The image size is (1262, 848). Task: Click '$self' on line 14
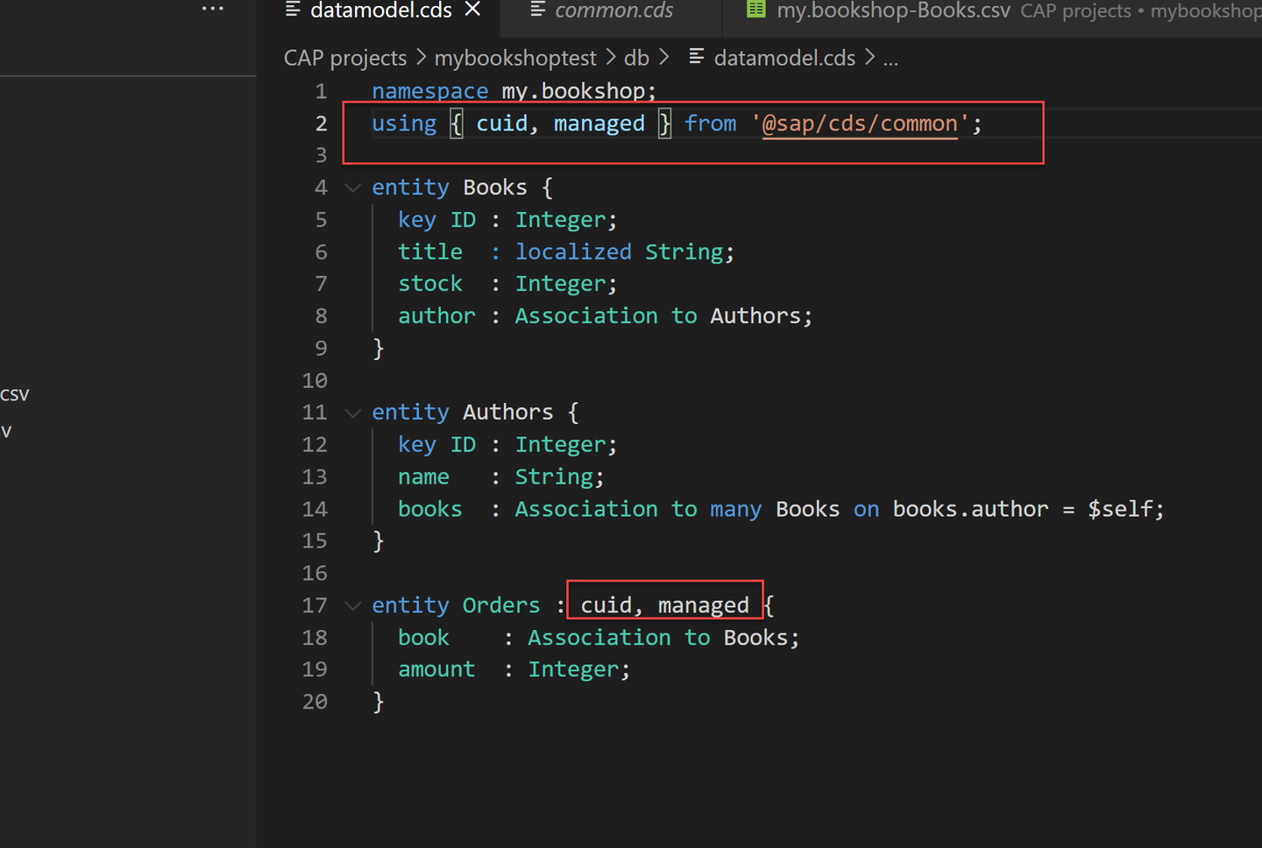pyautogui.click(x=1119, y=509)
